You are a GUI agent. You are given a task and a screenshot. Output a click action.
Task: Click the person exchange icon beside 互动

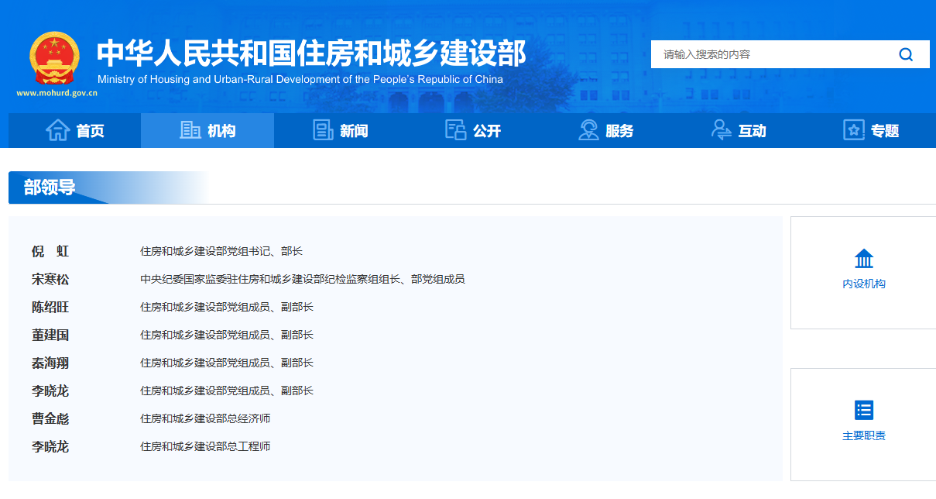721,130
